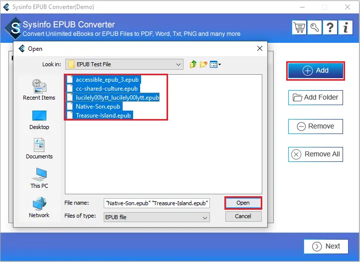The height and width of the screenshot is (262, 360).
Task: Click the file icon beside Native-Son.epub
Action: [70, 107]
